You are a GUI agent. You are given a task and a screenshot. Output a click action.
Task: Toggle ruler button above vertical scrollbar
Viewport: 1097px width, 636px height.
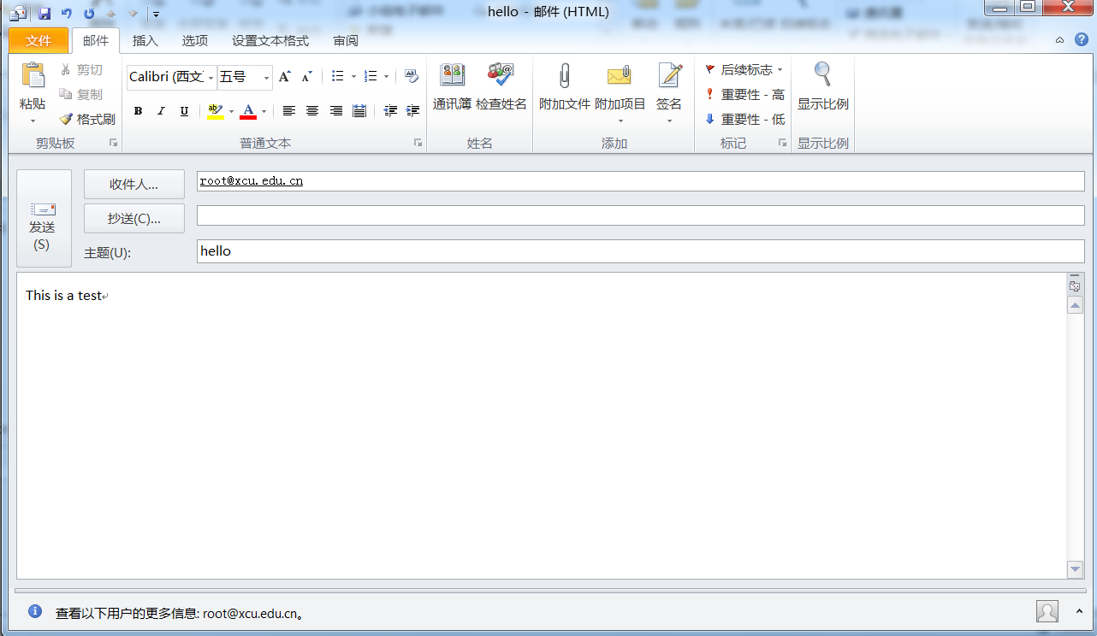[x=1075, y=286]
